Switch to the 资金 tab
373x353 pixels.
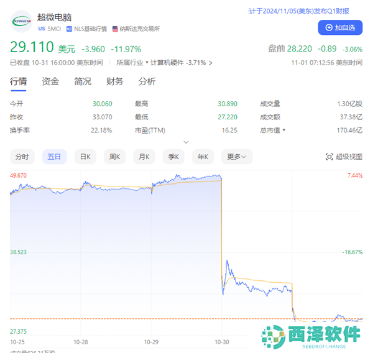point(50,81)
